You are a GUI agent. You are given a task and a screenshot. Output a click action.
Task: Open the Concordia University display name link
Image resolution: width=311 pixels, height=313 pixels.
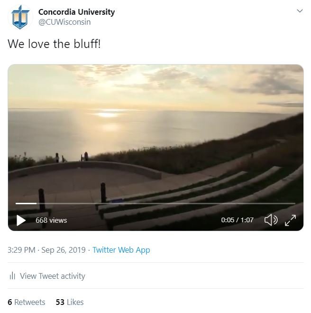[x=76, y=12]
